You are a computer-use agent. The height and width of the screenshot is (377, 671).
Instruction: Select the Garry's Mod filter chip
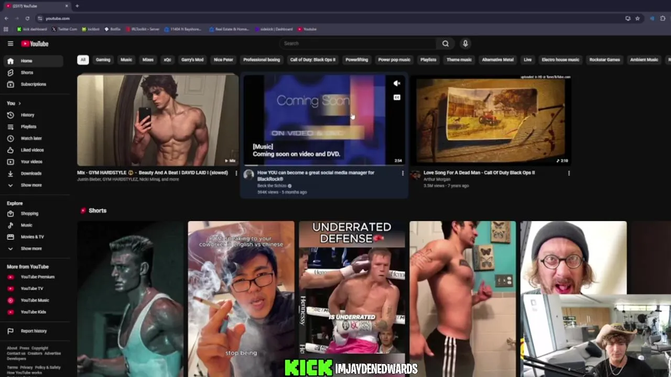[x=192, y=60]
